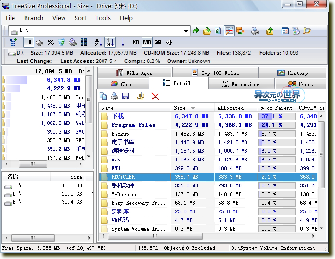The height and width of the screenshot is (259, 335).
Task: Click the folder search magnifier icon
Action: [x=307, y=31]
